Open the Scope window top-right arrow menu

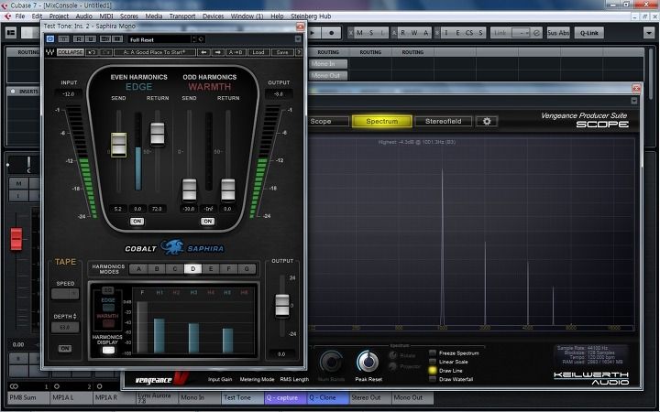(x=634, y=101)
